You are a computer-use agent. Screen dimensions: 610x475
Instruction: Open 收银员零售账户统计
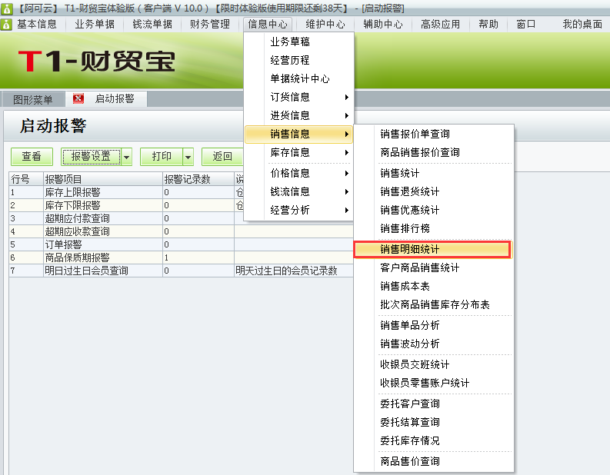click(433, 384)
